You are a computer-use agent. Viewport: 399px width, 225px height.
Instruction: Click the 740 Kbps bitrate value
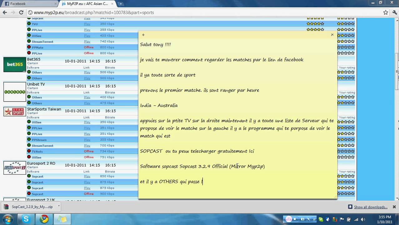[x=107, y=42]
